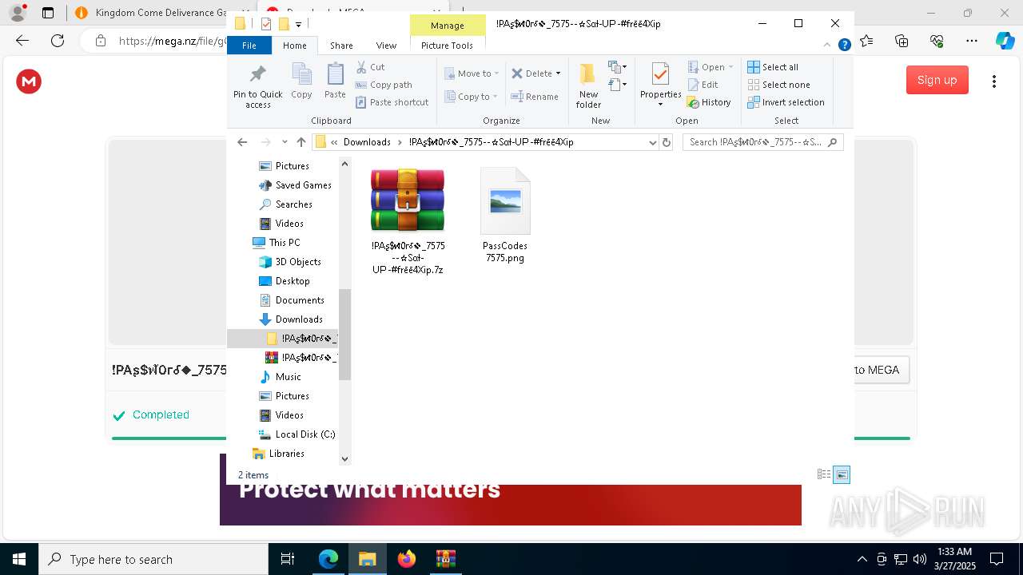Open file History
The height and width of the screenshot is (575, 1023).
(709, 102)
